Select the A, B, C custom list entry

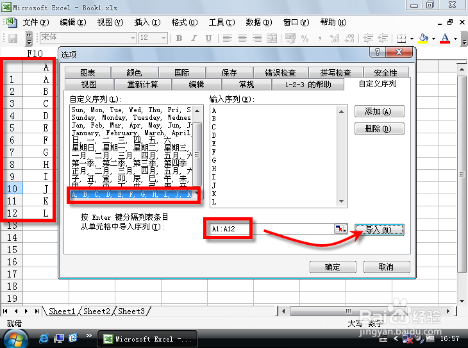[131, 195]
